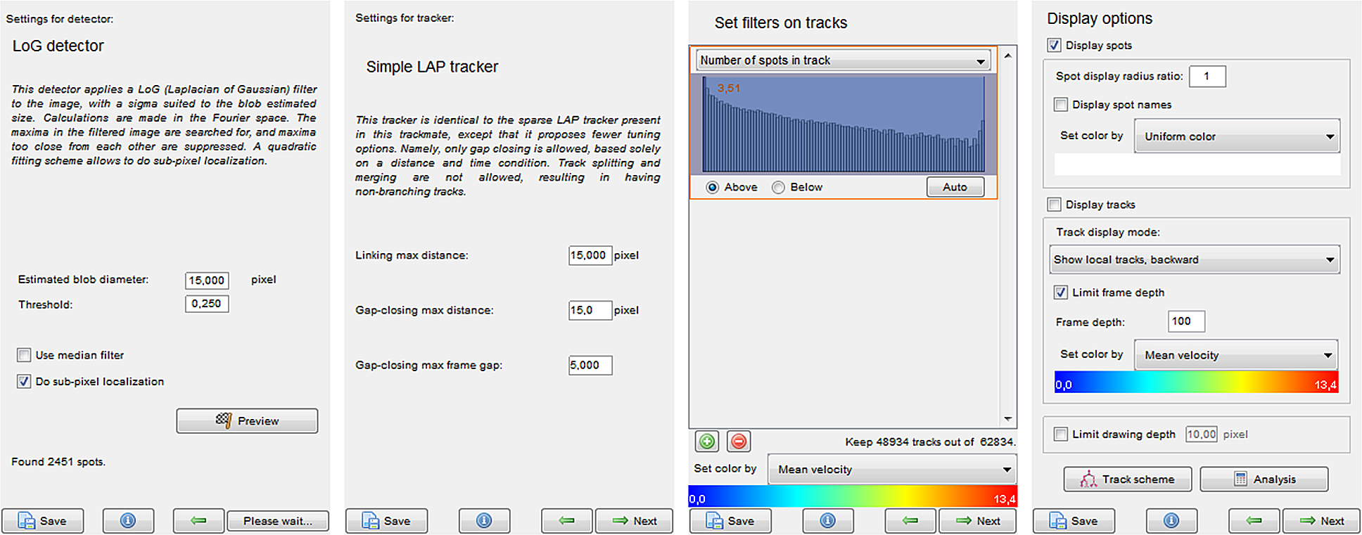1362x535 pixels.
Task: Open the Track scheme window
Action: (x=1127, y=479)
